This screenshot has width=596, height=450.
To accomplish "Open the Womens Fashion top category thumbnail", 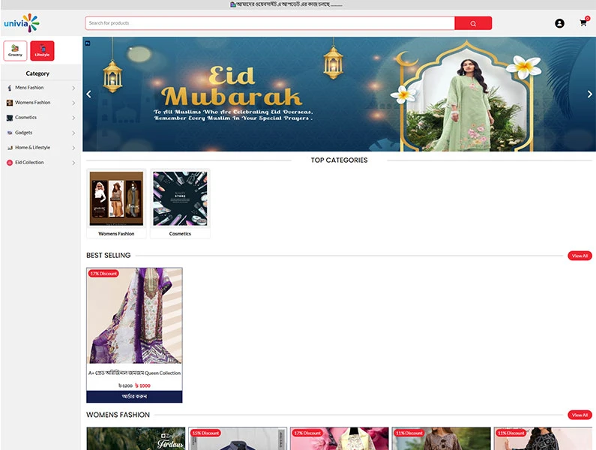I will point(116,199).
